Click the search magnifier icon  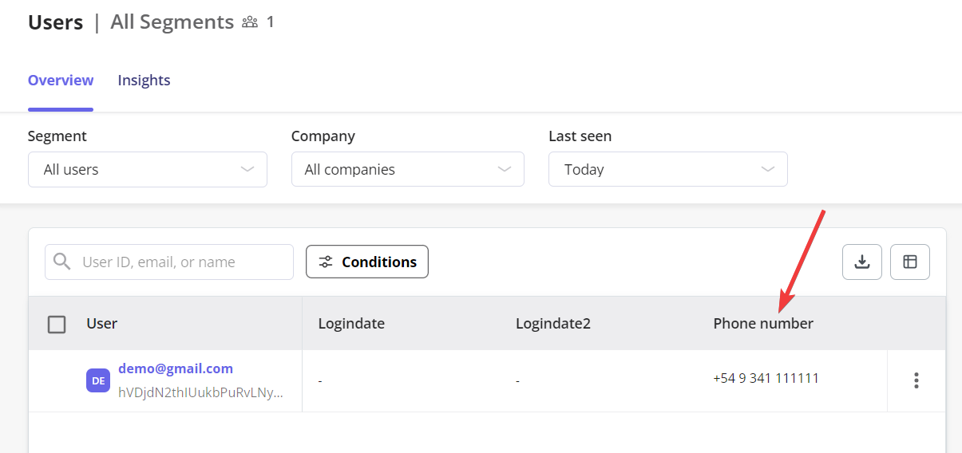click(x=61, y=262)
